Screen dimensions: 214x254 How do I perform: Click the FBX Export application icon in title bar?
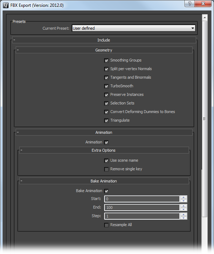coord(6,5)
